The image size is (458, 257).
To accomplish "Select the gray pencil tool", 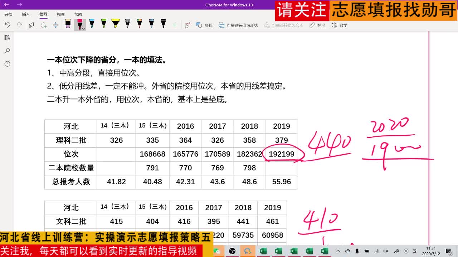I will tap(127, 24).
